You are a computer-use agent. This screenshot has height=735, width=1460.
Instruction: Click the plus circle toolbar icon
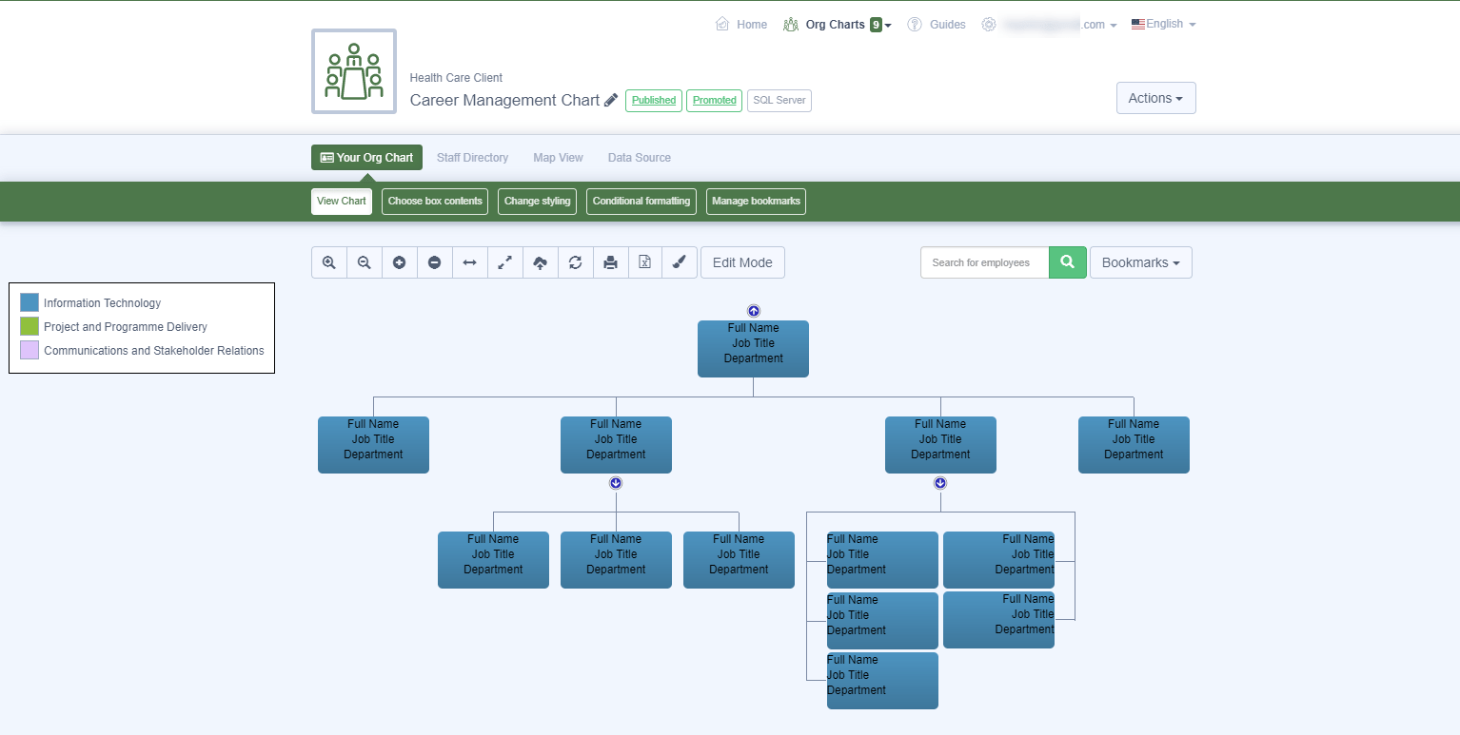click(400, 262)
